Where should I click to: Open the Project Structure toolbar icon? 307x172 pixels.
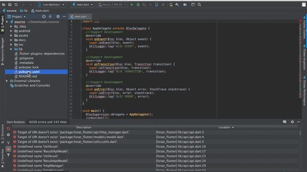click(185, 4)
